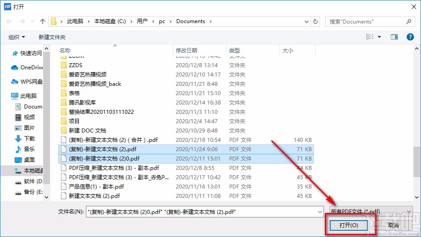The width and height of the screenshot is (421, 237).
Task: Open 视频 library in sidebar
Action: pos(25,117)
